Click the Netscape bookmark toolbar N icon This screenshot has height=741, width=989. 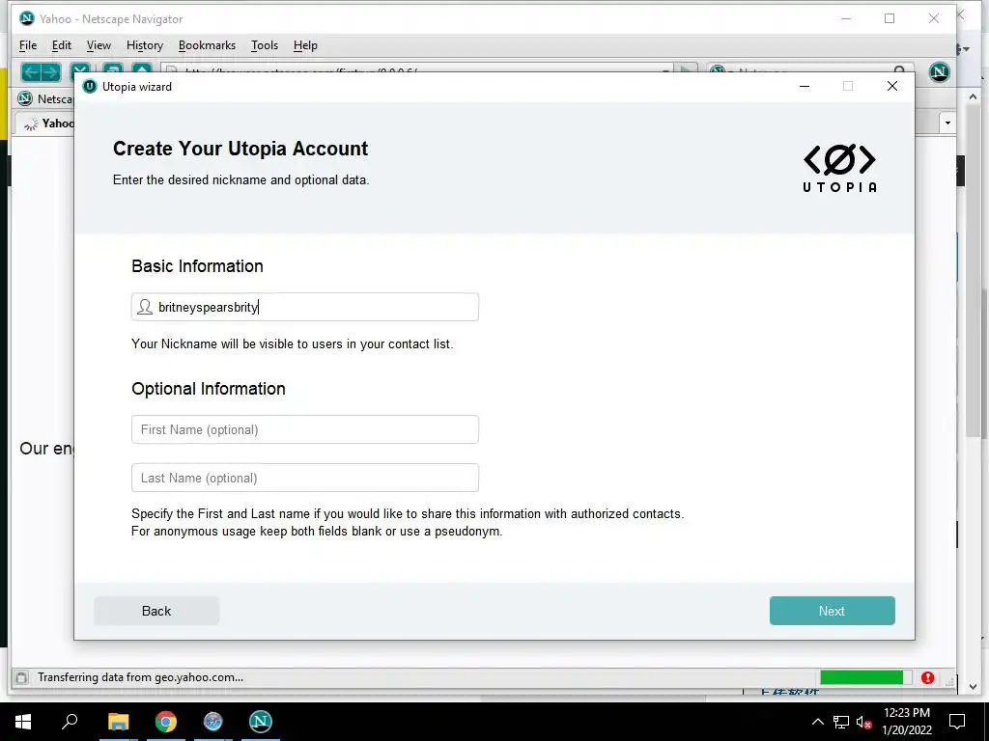coord(25,99)
